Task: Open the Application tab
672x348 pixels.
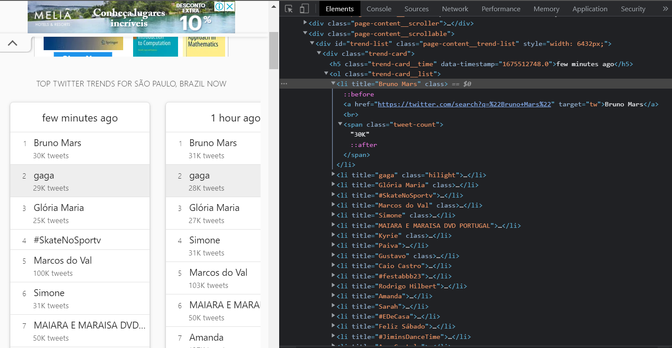Action: [590, 9]
